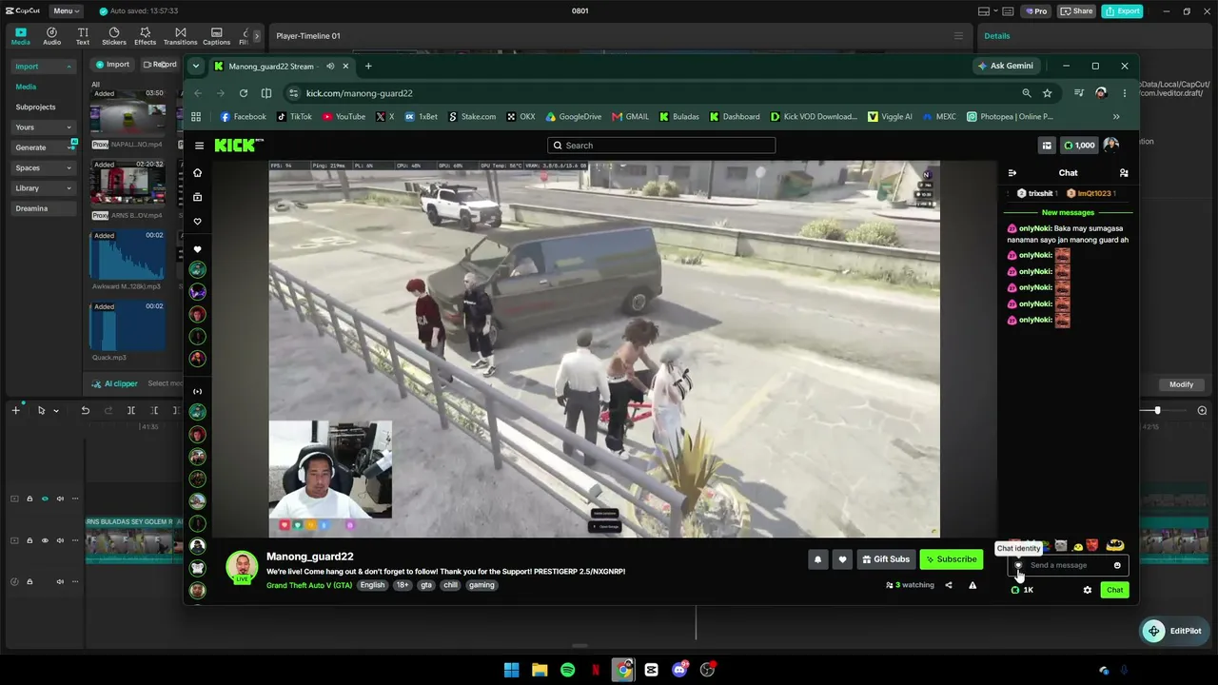This screenshot has height=685, width=1218.
Task: Open chat settings gear icon
Action: 1088,590
